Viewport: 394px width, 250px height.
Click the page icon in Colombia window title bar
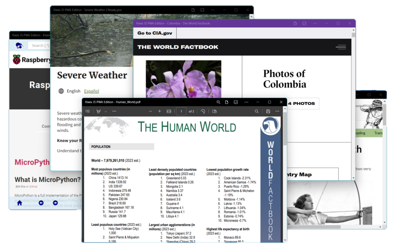[295, 23]
